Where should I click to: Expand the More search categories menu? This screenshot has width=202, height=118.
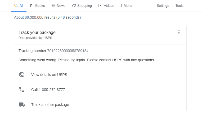tap(126, 6)
